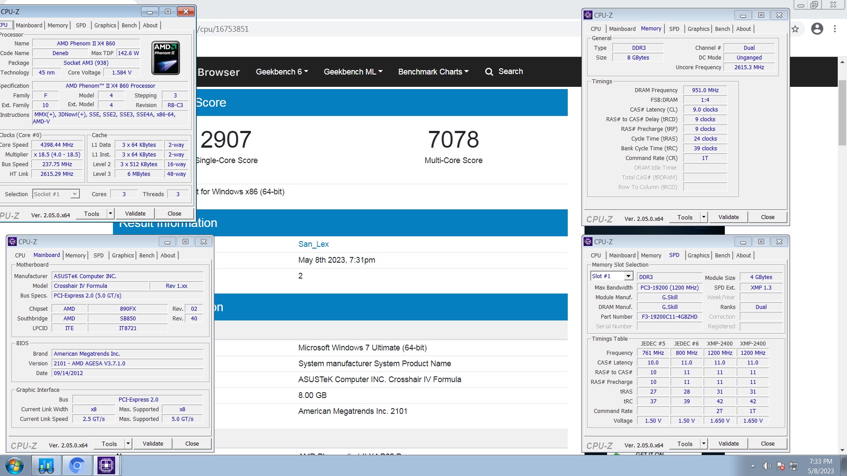
Task: Open Bench tab in SPD window
Action: click(723, 256)
